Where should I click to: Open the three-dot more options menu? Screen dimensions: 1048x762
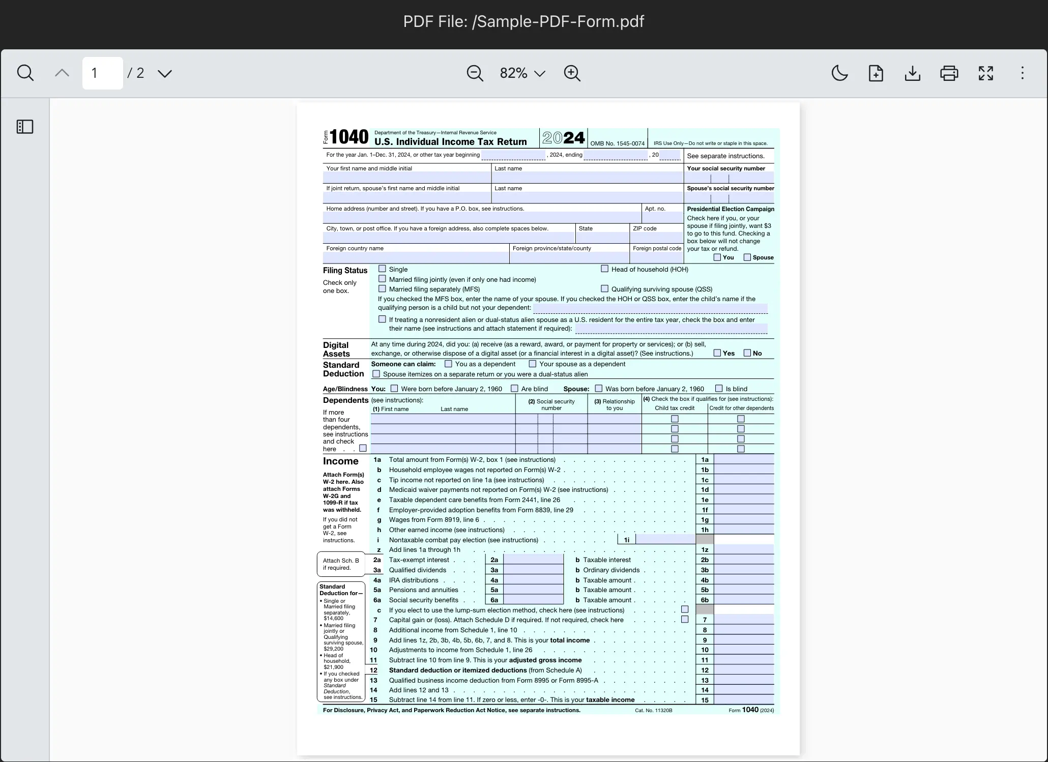(x=1022, y=73)
